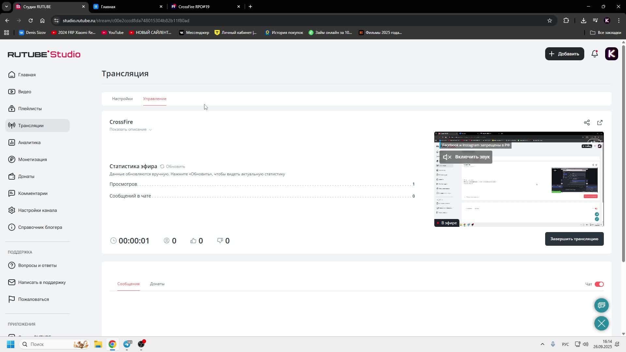Close the floating help widget

tap(601, 323)
